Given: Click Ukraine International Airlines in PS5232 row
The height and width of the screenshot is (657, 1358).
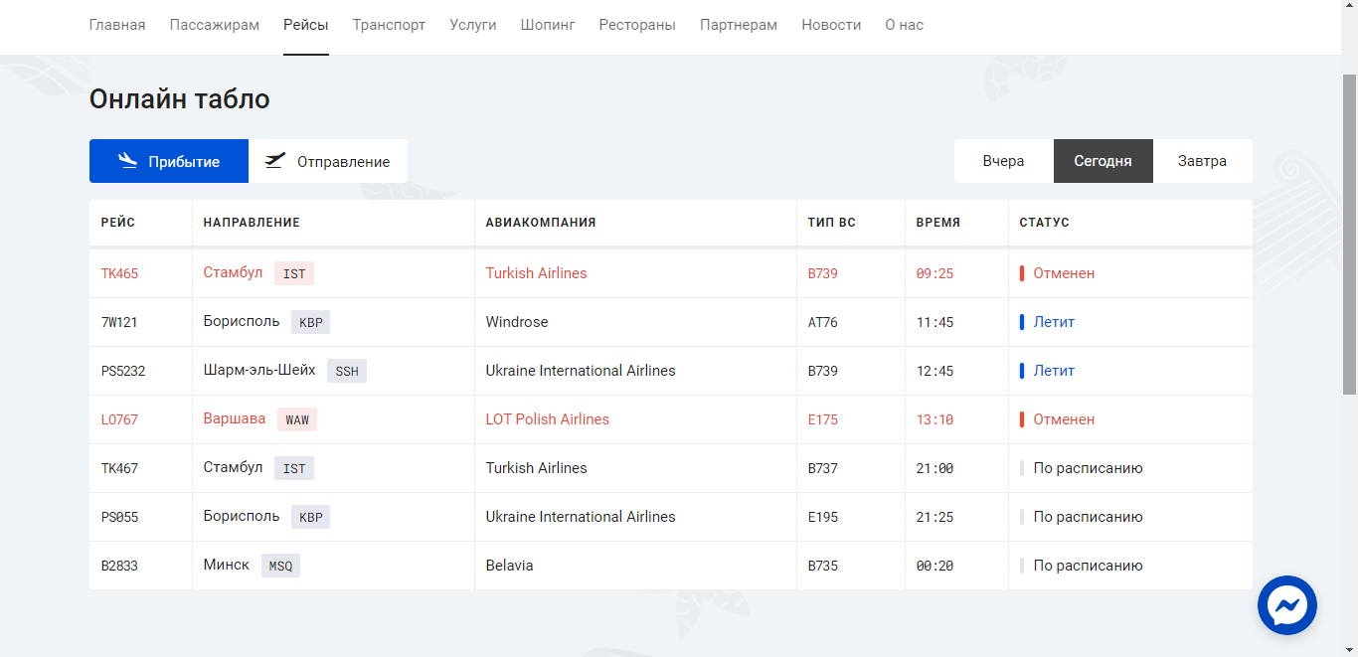Looking at the screenshot, I should tap(581, 371).
